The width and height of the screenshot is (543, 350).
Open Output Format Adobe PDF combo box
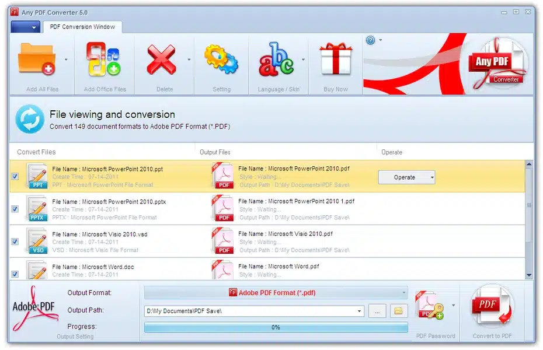[x=276, y=293]
